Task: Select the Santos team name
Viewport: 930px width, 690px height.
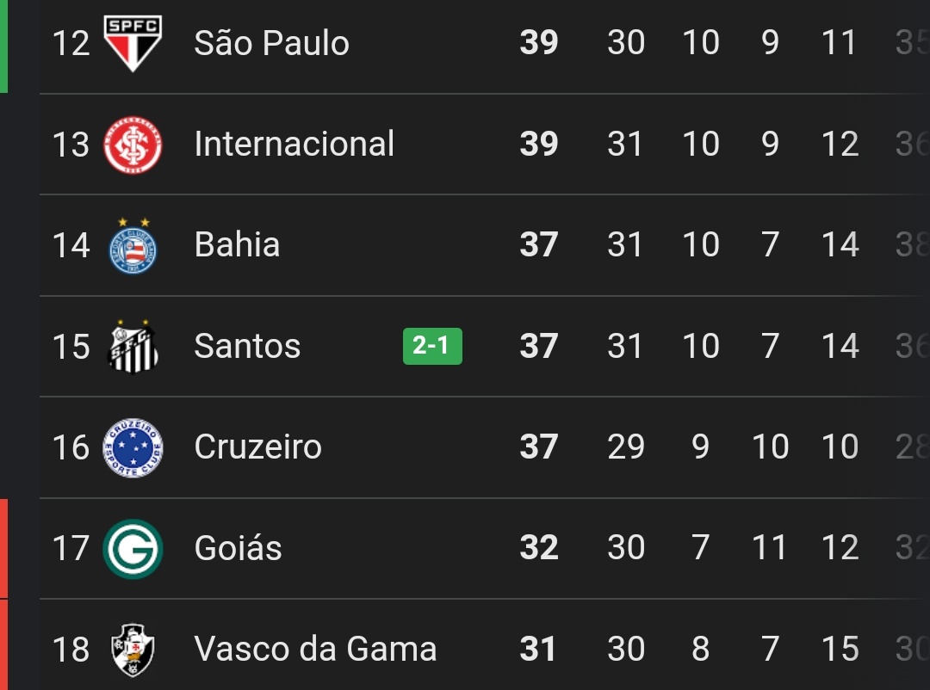Action: (x=247, y=347)
